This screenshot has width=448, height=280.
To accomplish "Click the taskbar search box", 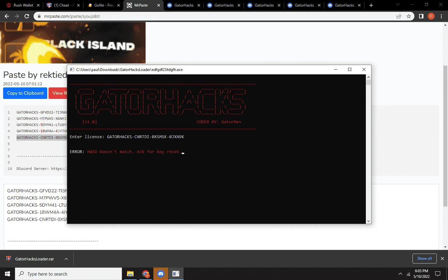I will [x=68, y=274].
